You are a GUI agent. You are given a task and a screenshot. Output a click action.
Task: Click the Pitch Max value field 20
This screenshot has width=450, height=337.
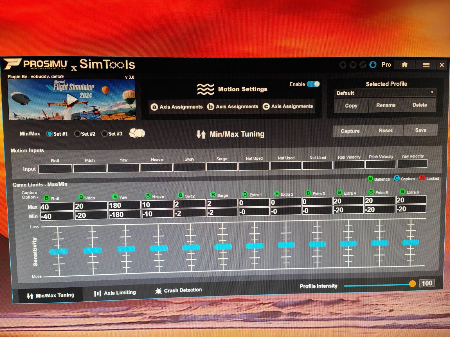point(91,206)
